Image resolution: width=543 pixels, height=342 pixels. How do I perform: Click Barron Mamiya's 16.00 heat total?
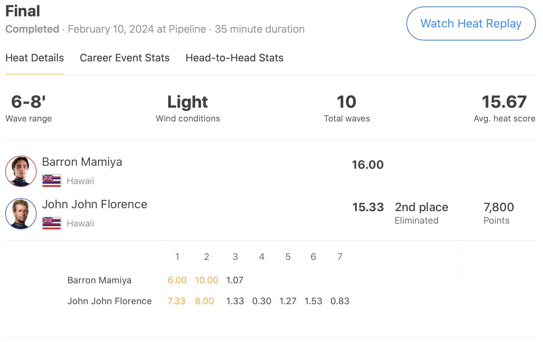coord(368,165)
